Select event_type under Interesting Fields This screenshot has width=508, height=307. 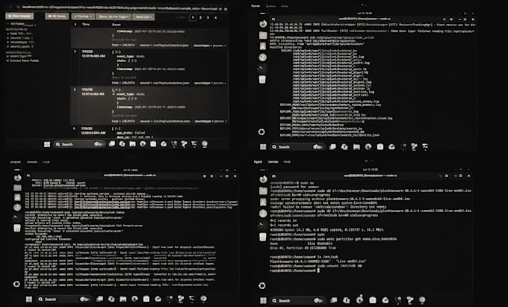[x=19, y=56]
